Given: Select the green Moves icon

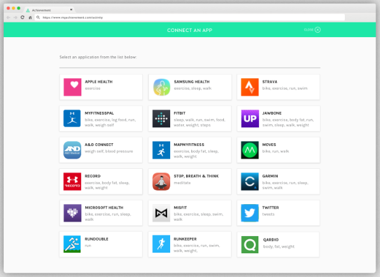Looking at the screenshot, I should coord(249,150).
